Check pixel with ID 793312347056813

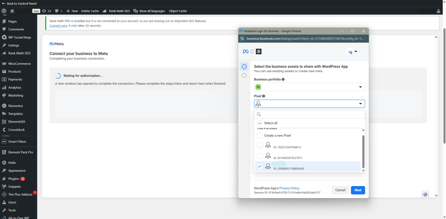coord(260,145)
